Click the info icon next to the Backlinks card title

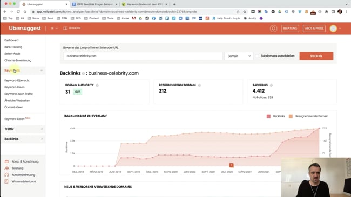(271, 85)
